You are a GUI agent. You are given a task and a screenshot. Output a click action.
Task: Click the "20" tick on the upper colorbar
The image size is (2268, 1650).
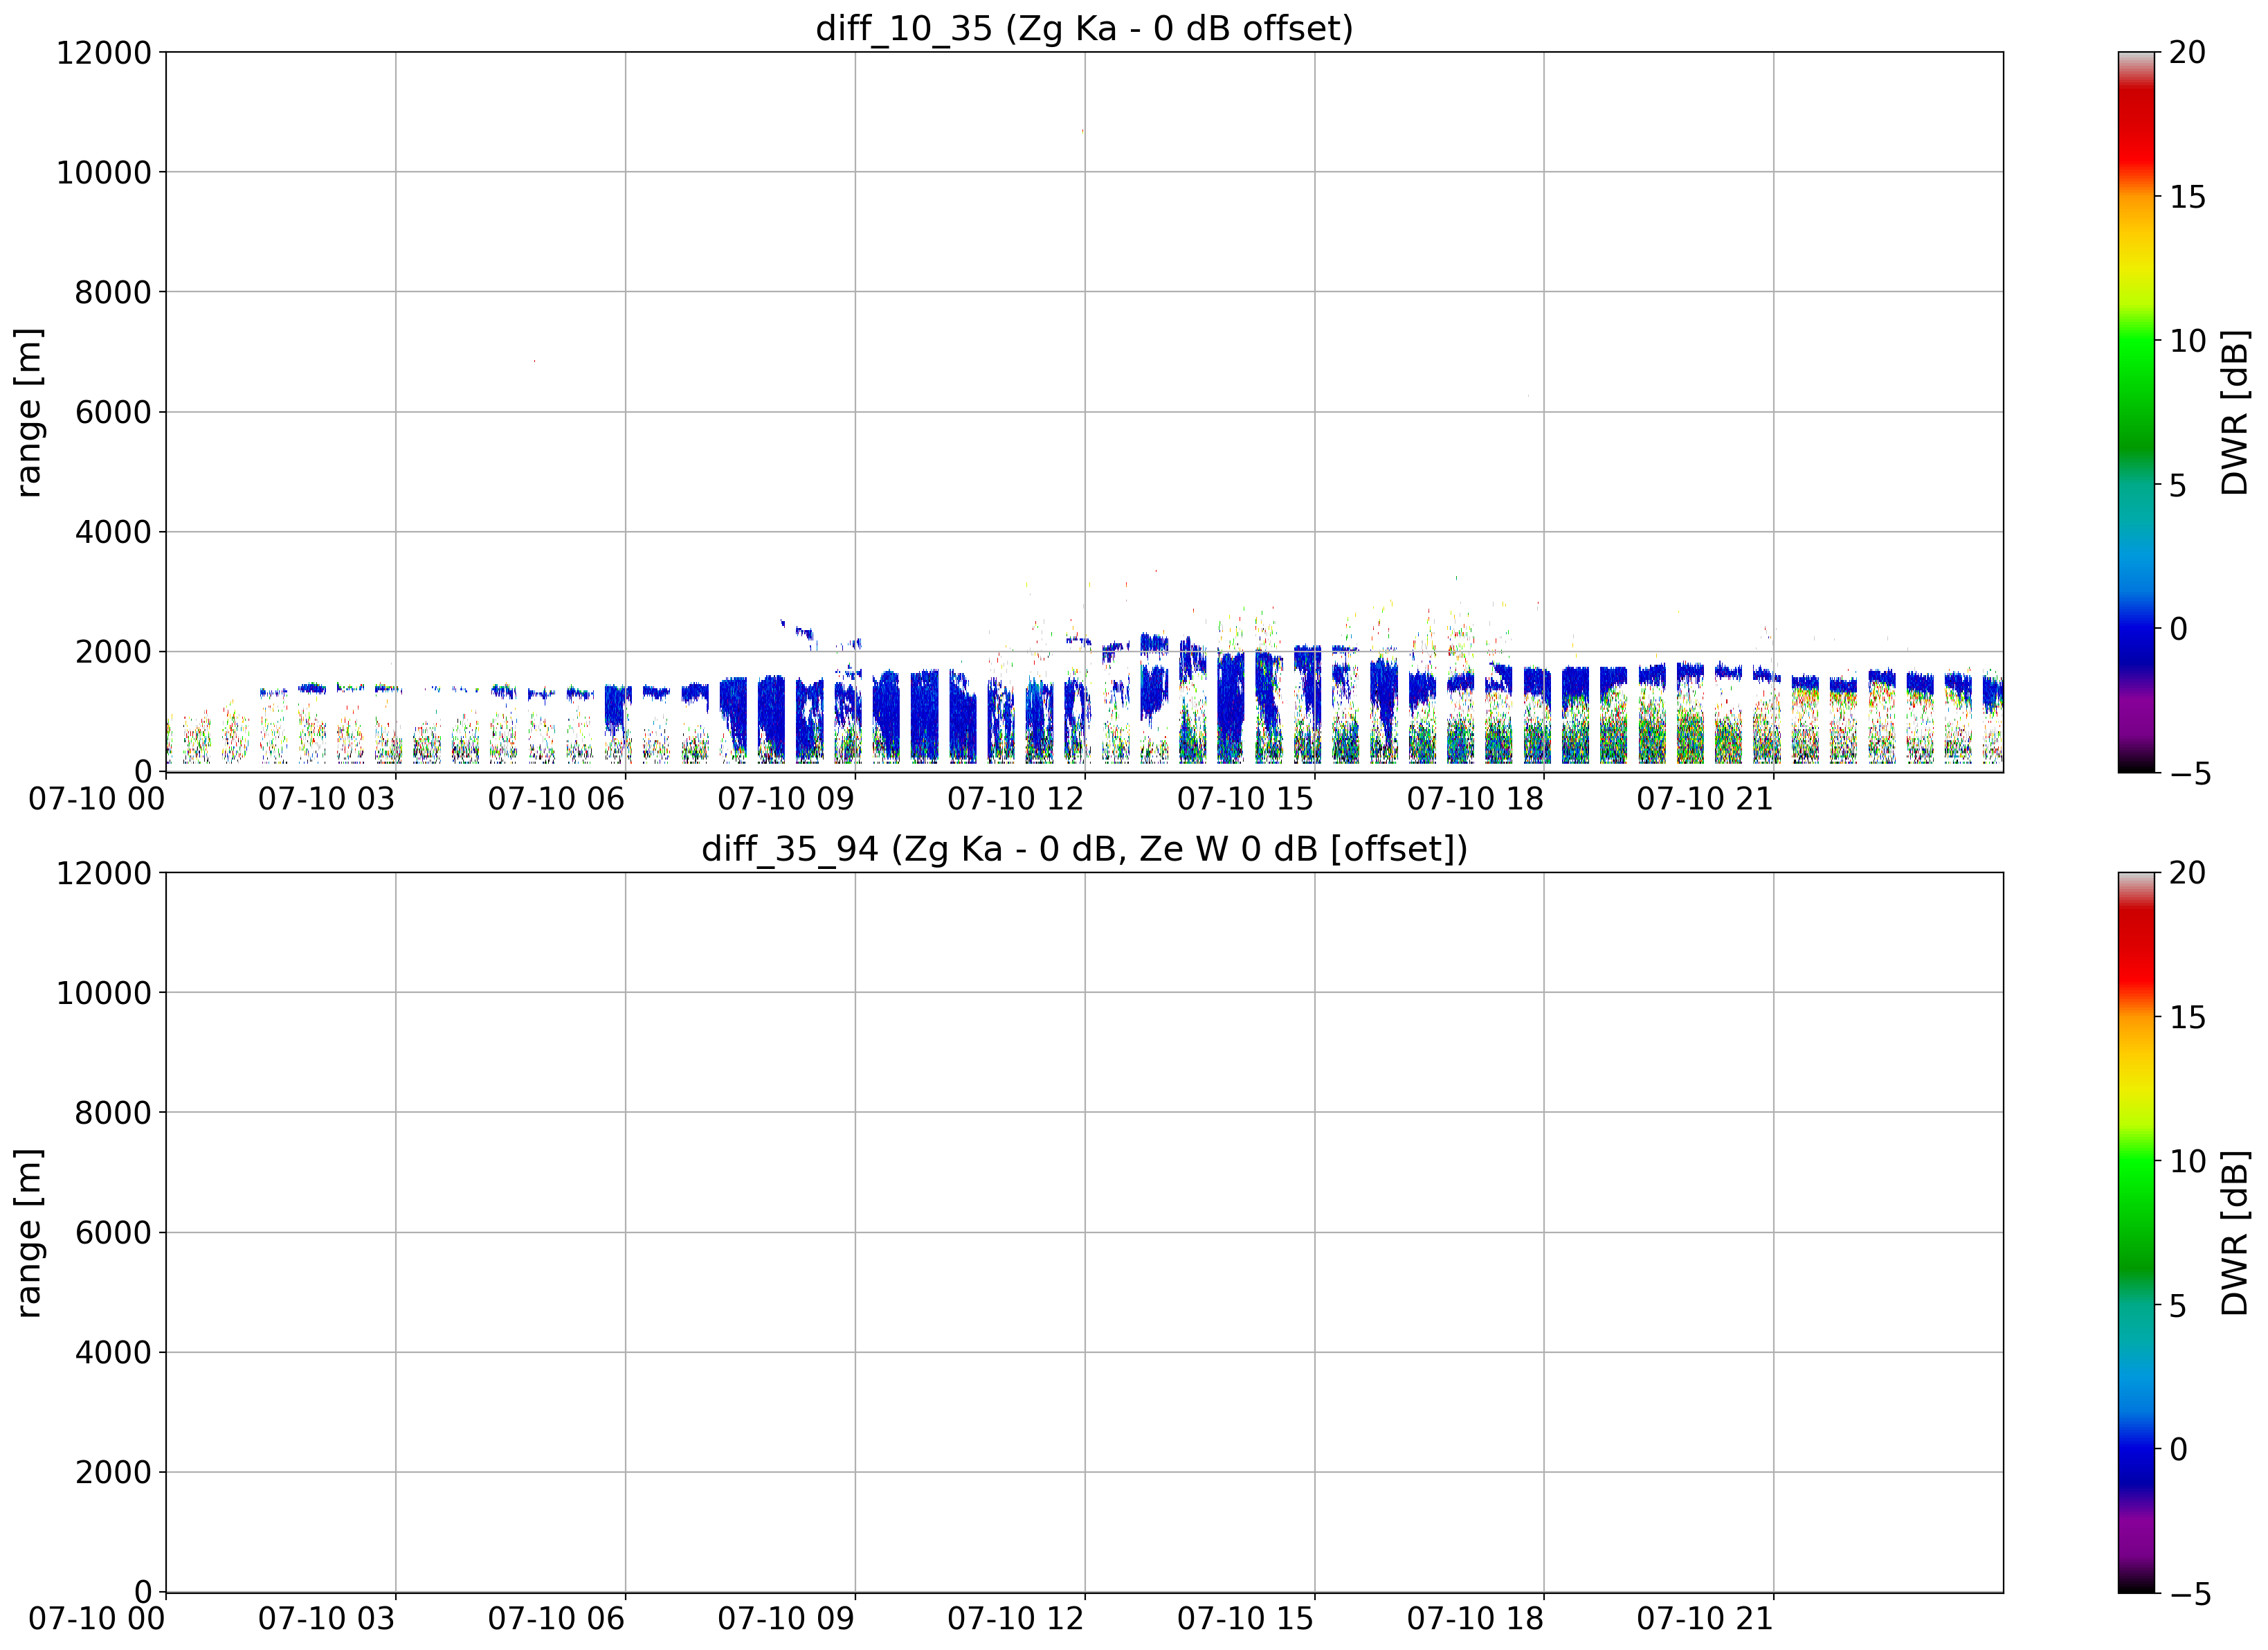click(2187, 52)
